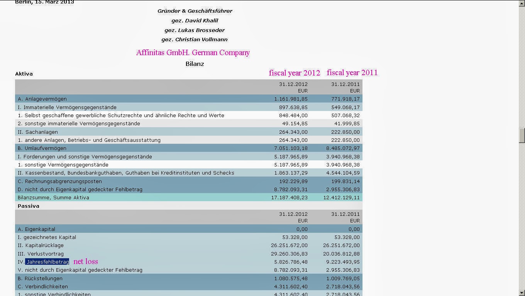Click Anlagevermögen 2011 value 771.918,17
525x296 pixels.
[345, 99]
